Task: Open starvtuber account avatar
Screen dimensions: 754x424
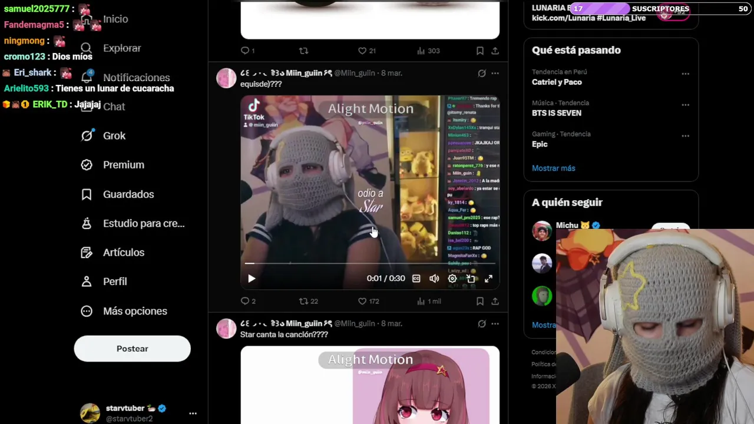Action: 90,413
